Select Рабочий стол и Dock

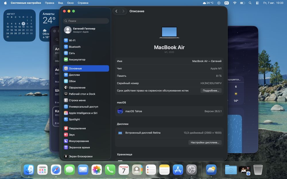[x=86, y=94]
